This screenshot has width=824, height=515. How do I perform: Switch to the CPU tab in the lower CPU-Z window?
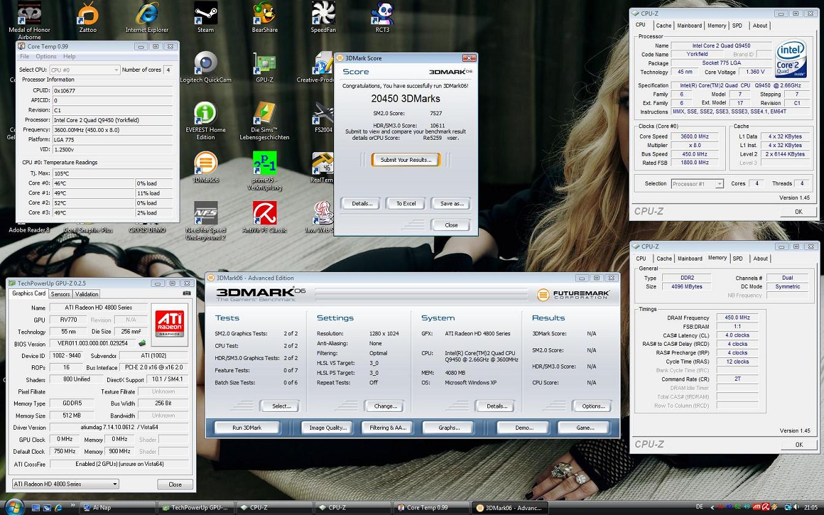click(641, 259)
